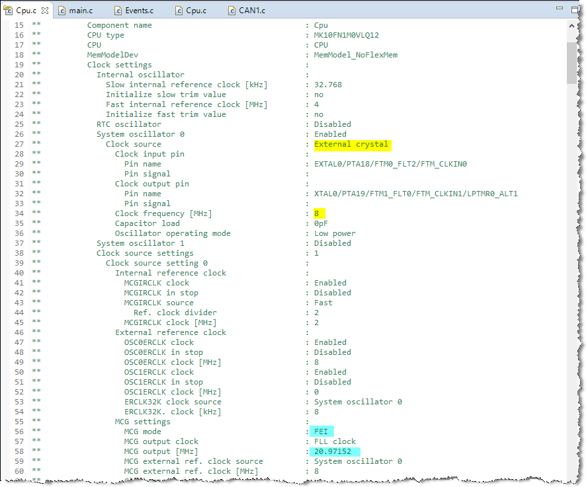Click the 'Fast' MCGIRCLK source value

tap(323, 303)
